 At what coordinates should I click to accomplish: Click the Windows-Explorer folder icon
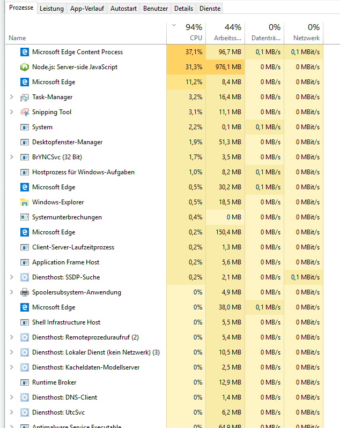pyautogui.click(x=25, y=202)
